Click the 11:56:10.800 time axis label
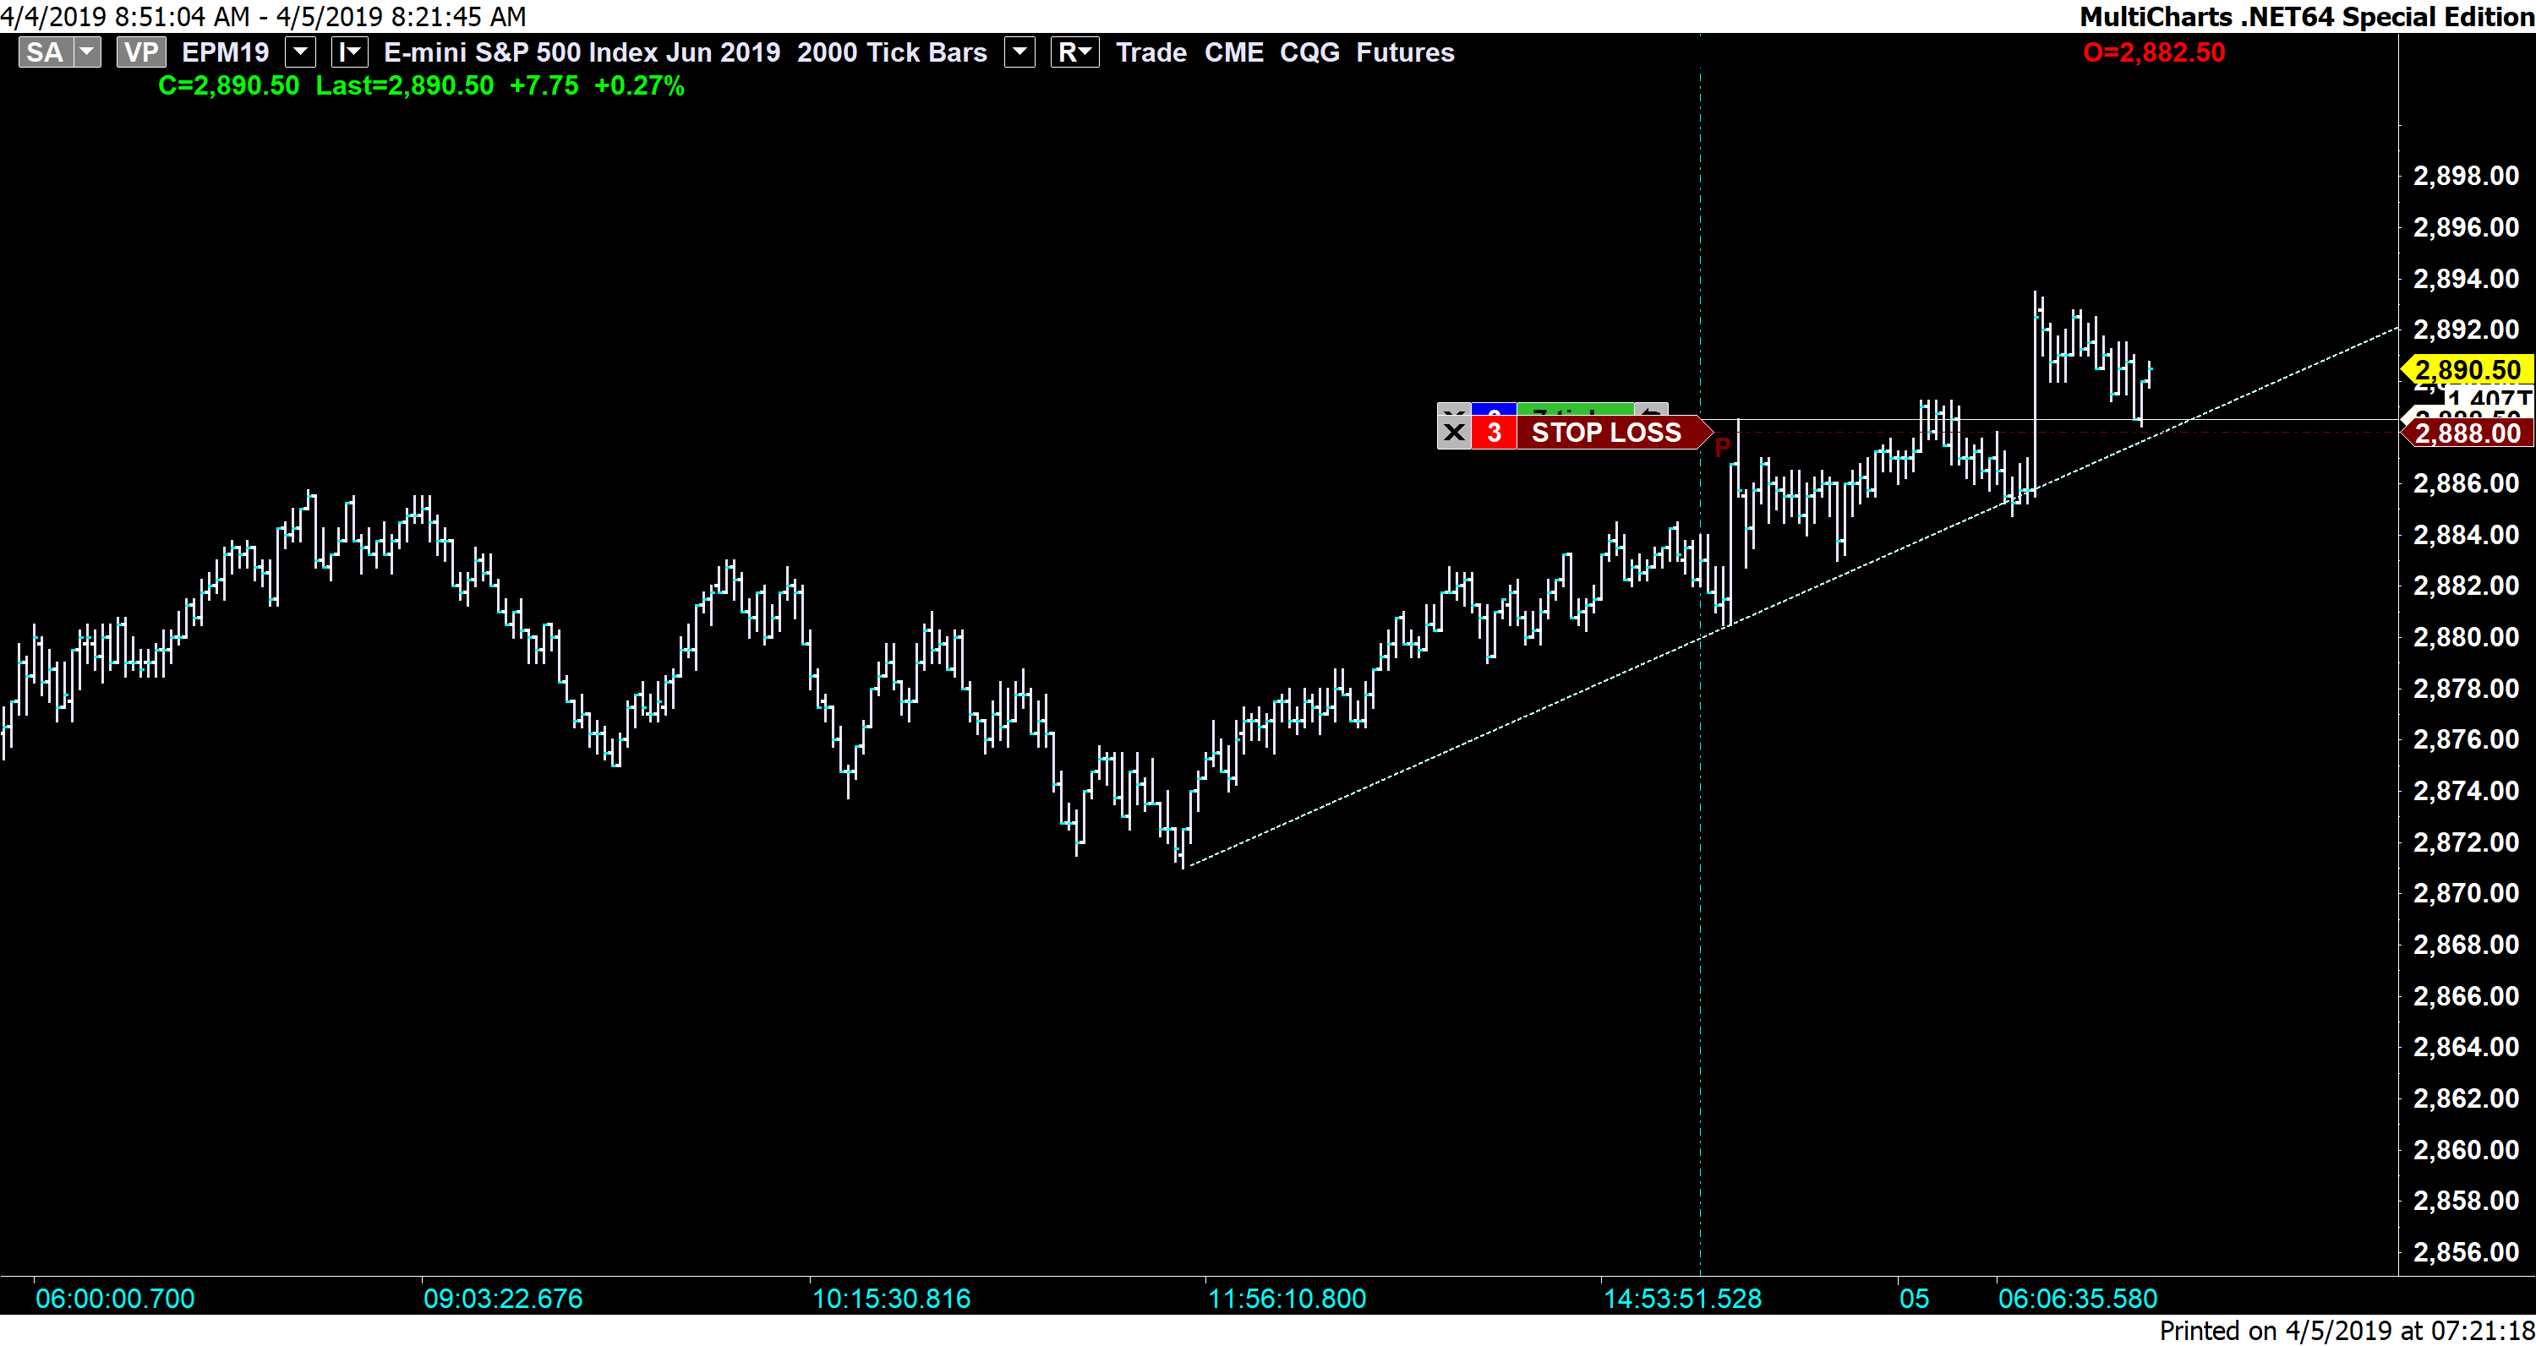The height and width of the screenshot is (1346, 2536). pos(1287,1299)
